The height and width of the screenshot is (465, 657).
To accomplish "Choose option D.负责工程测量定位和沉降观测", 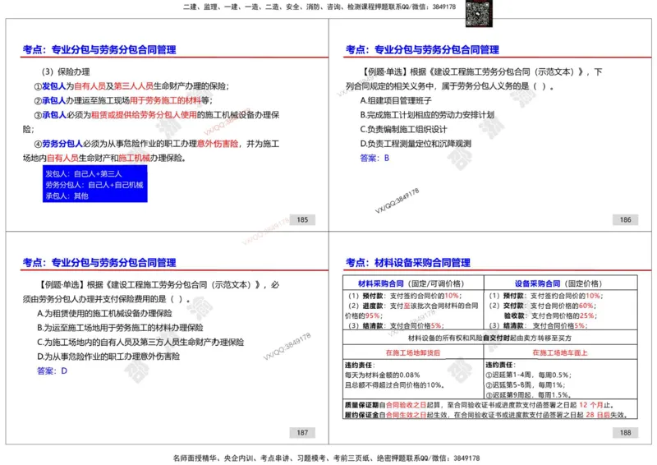I will [x=416, y=144].
